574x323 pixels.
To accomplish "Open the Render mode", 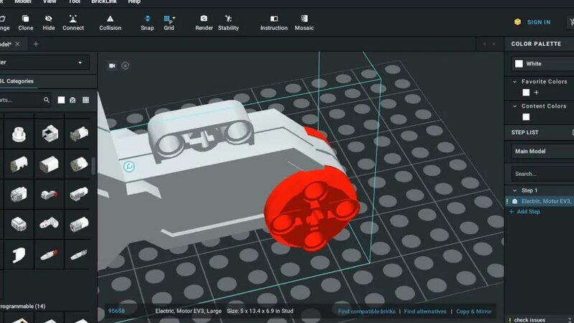I will (204, 23).
